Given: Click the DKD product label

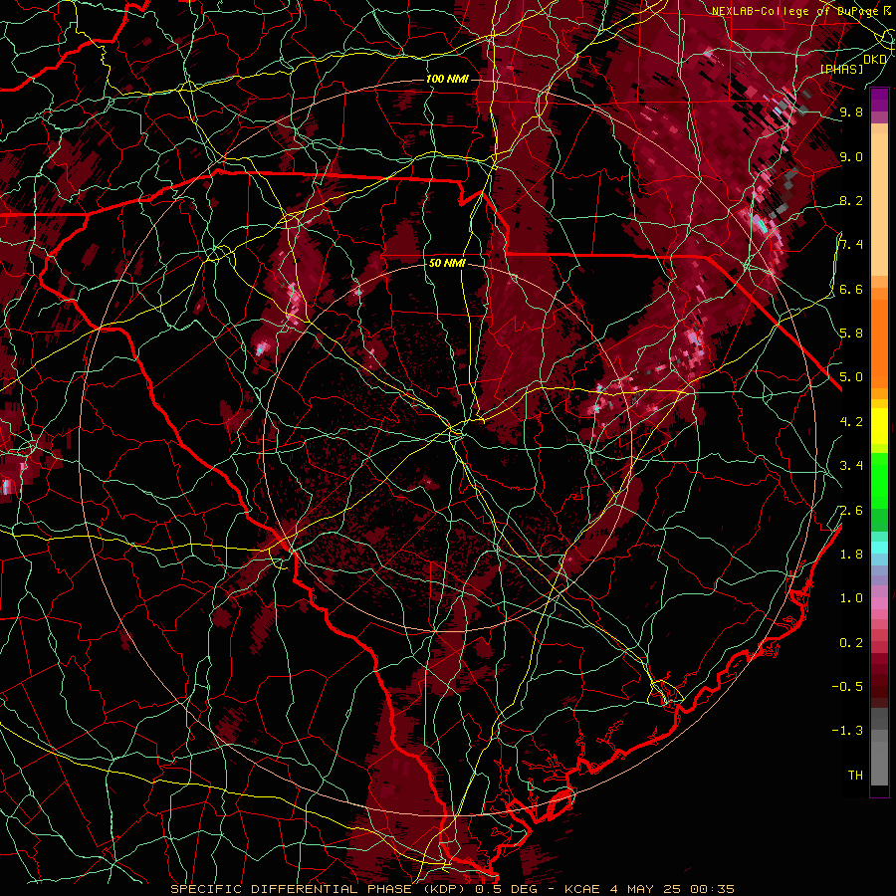Looking at the screenshot, I should [875, 59].
